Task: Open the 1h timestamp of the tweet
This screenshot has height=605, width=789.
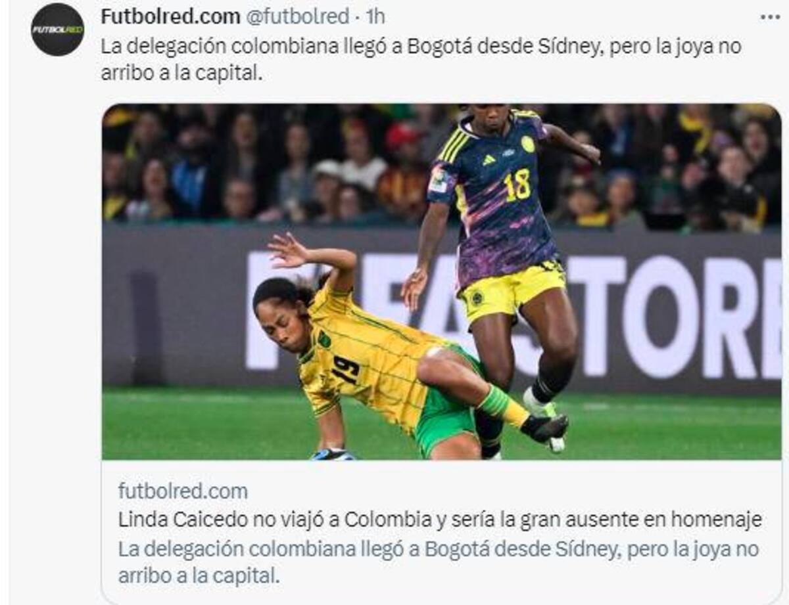Action: pos(374,17)
